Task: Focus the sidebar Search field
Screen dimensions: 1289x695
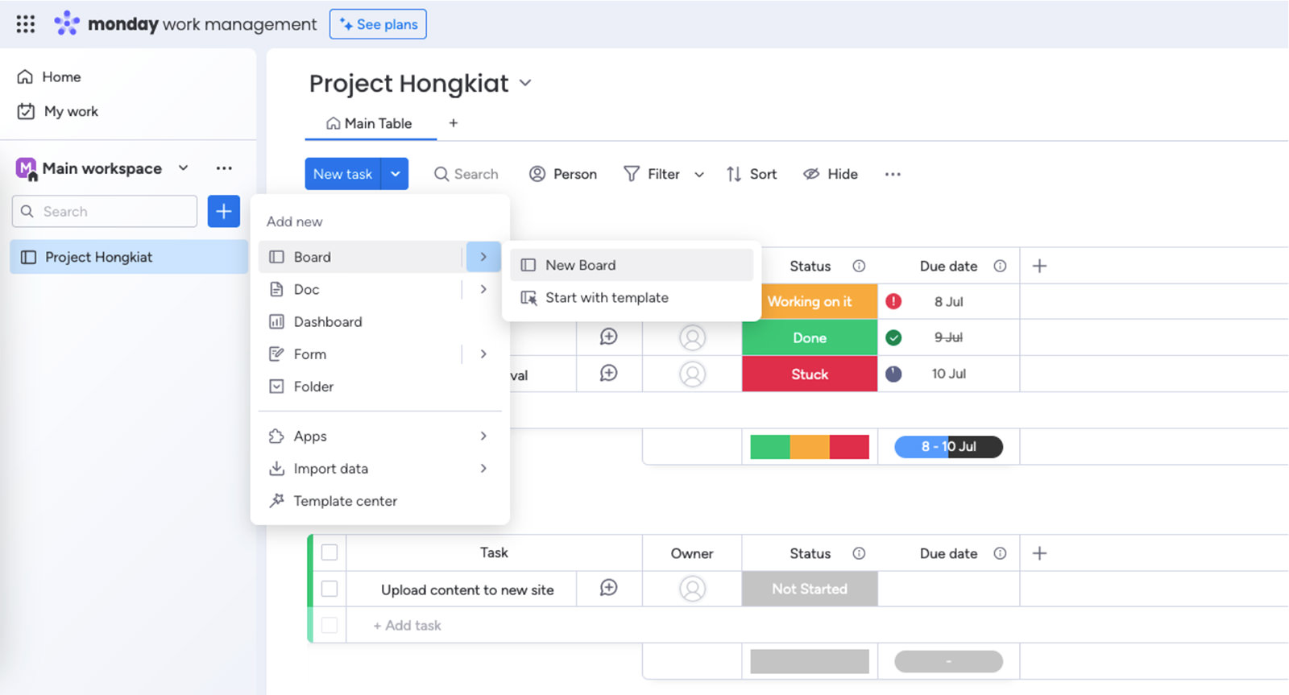Action: (105, 211)
